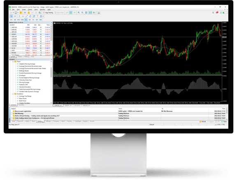Viewport: 237px width, 180px height.
Task: Open the profiles dropdown arrow
Action: click(x=18, y=13)
